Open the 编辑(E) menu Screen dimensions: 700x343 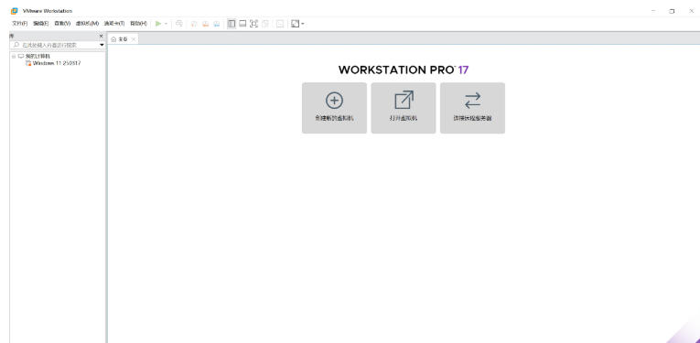pyautogui.click(x=40, y=24)
